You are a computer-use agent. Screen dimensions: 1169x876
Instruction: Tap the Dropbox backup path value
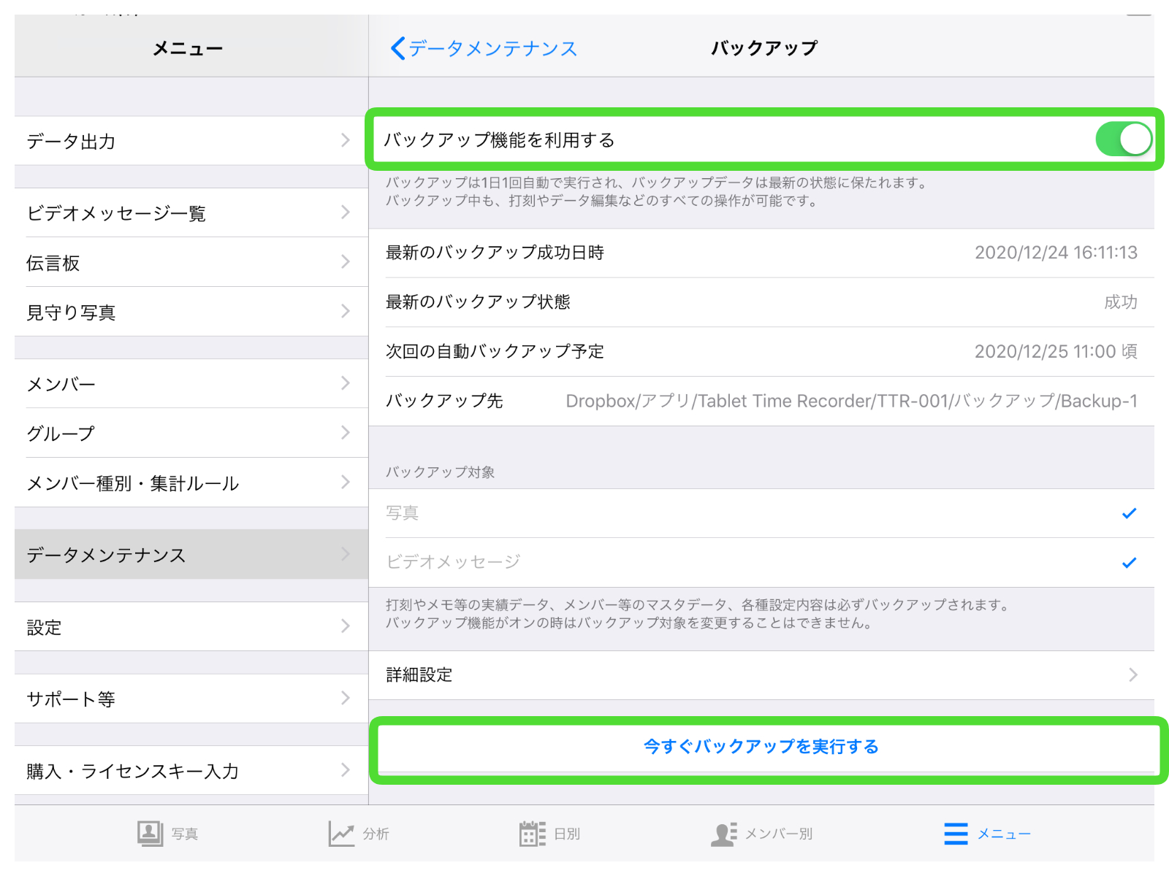point(851,401)
